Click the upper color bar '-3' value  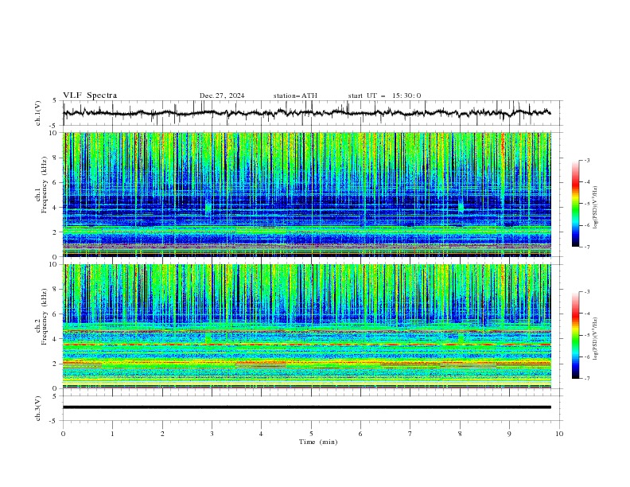pyautogui.click(x=586, y=160)
